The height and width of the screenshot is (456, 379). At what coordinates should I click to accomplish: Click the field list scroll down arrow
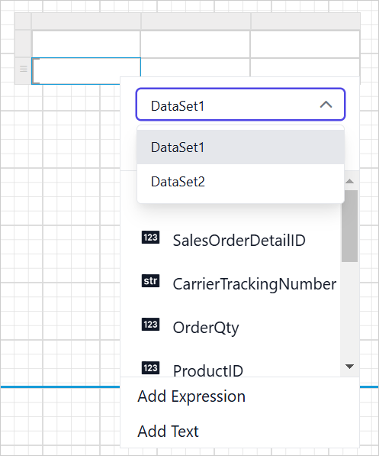[x=350, y=367]
